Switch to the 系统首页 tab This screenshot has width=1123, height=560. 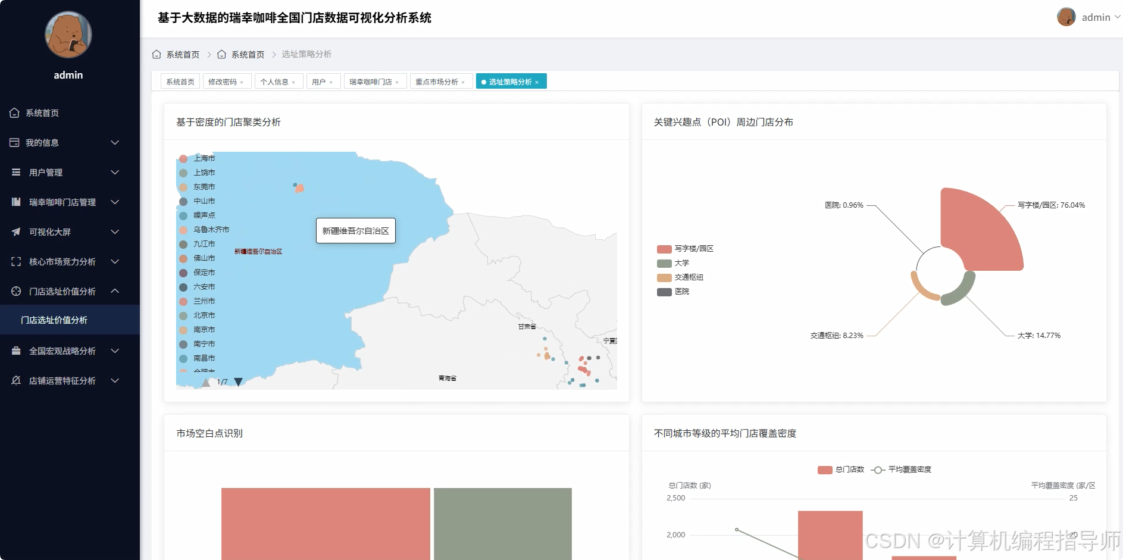coord(180,82)
